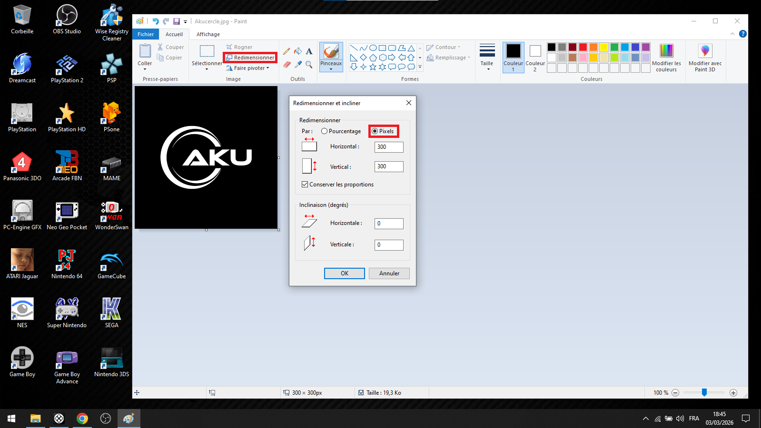Expand the Faire pivoter dropdown
The height and width of the screenshot is (428, 761).
248,68
